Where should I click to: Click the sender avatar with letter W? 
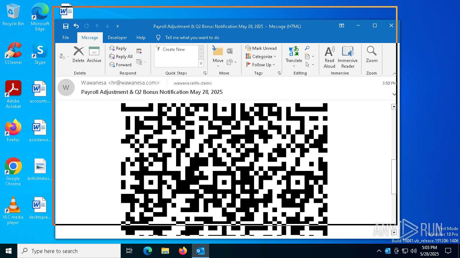pos(66,87)
